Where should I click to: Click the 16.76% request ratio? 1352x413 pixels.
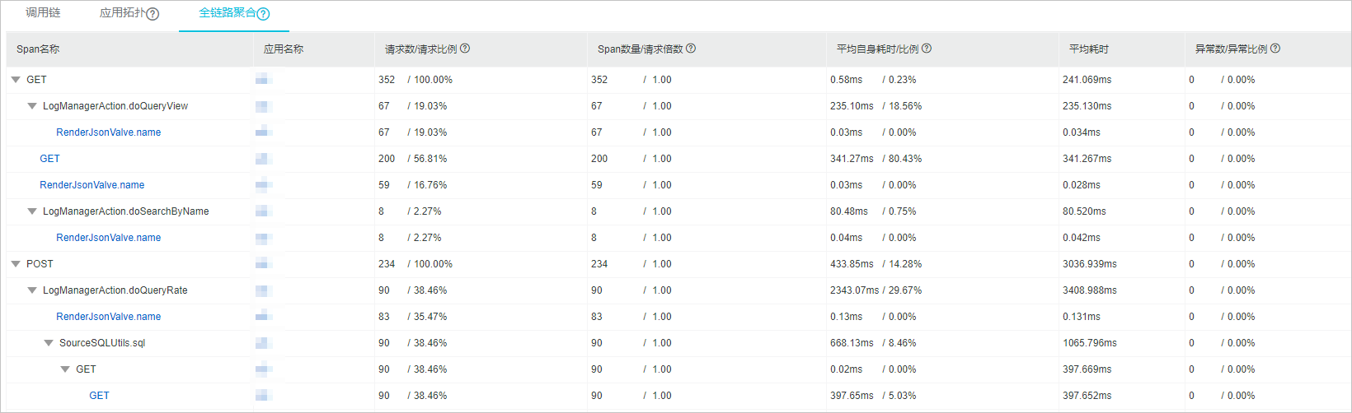(x=430, y=185)
